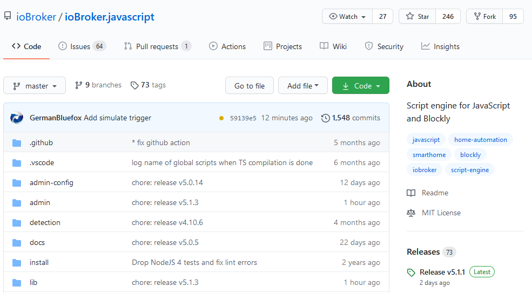Click the tags icon beside 73 tags

[134, 85]
